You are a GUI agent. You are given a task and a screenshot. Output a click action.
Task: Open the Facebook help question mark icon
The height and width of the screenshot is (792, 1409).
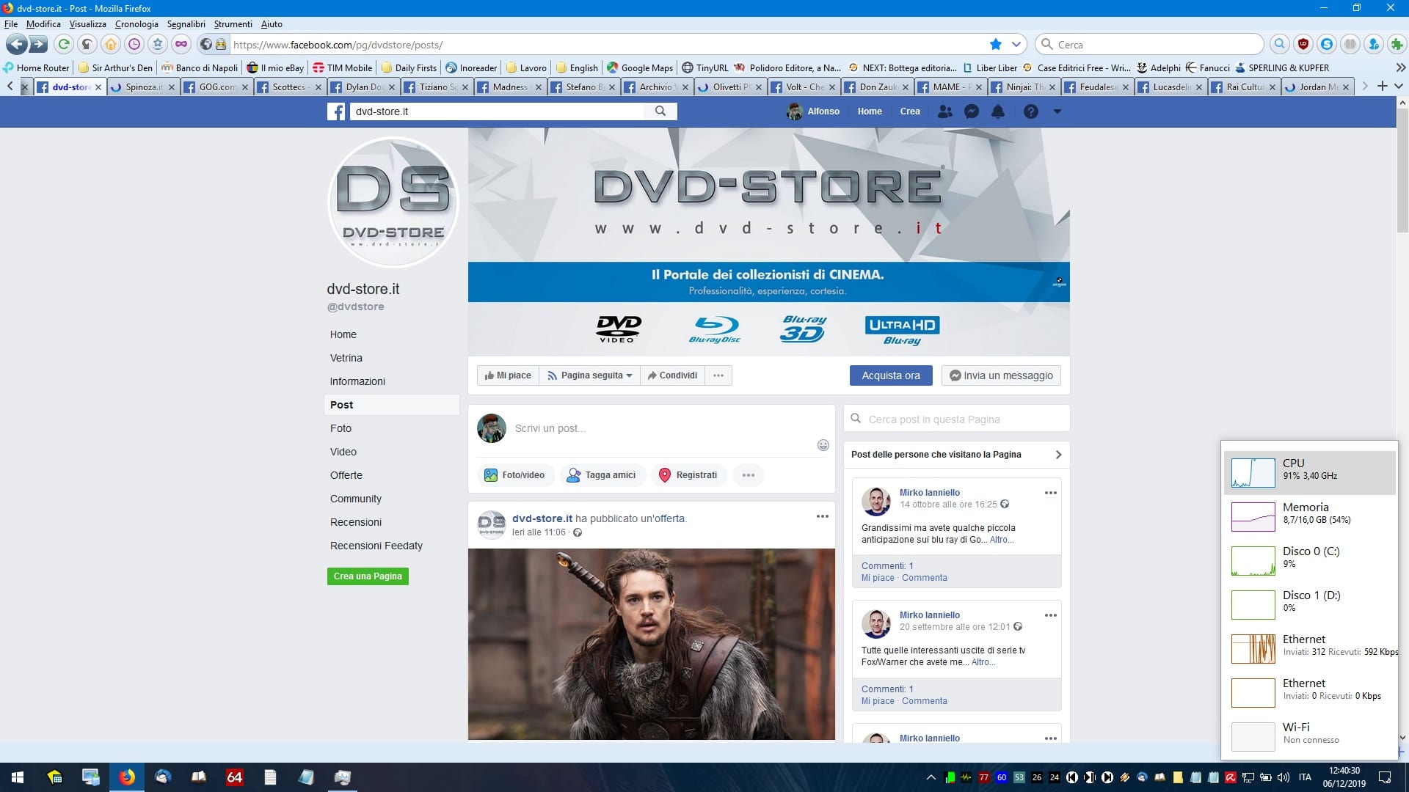1031,111
